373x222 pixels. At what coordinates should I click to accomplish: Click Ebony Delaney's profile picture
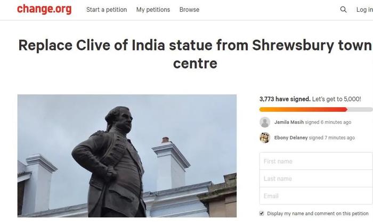265,138
